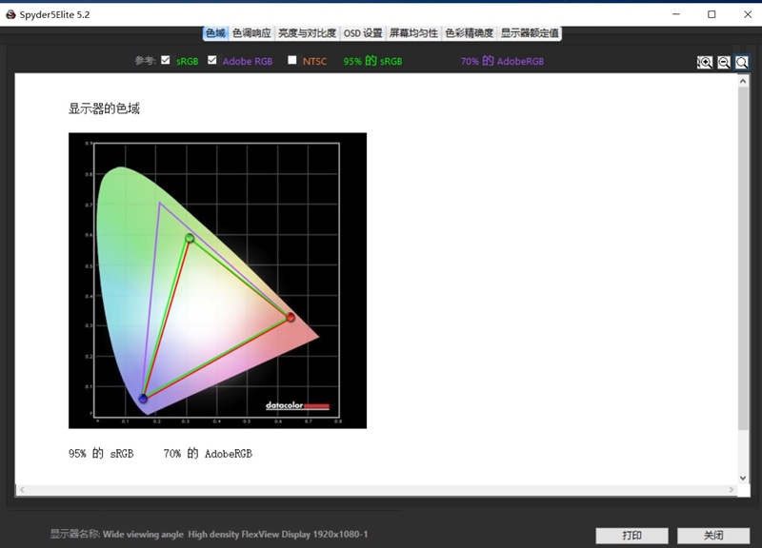Click the fit-to-view magnifier icon
This screenshot has width=762, height=548.
pyautogui.click(x=742, y=62)
